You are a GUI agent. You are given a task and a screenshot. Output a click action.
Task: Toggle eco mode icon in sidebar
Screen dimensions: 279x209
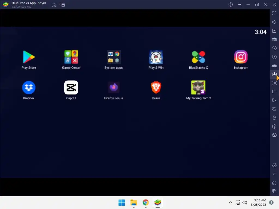tap(274, 135)
